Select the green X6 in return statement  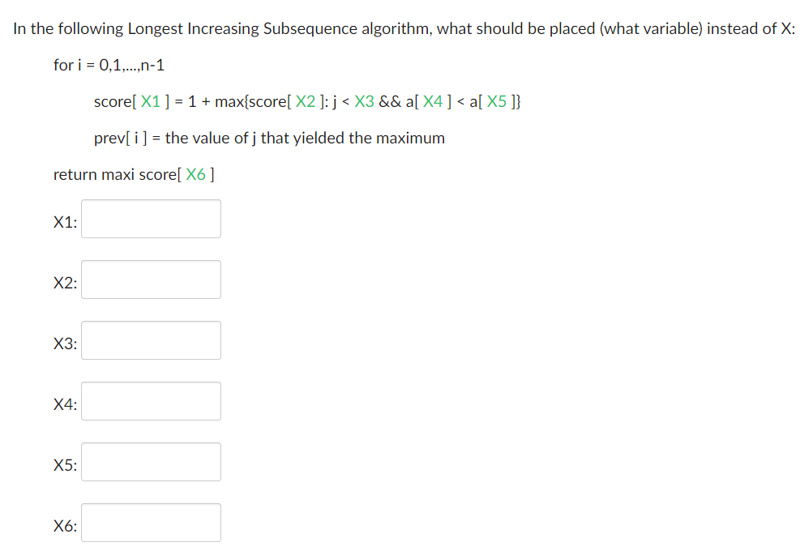(x=195, y=175)
